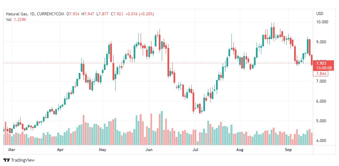
Task: Select the Natural Gas symbol title
Action: pyautogui.click(x=17, y=14)
